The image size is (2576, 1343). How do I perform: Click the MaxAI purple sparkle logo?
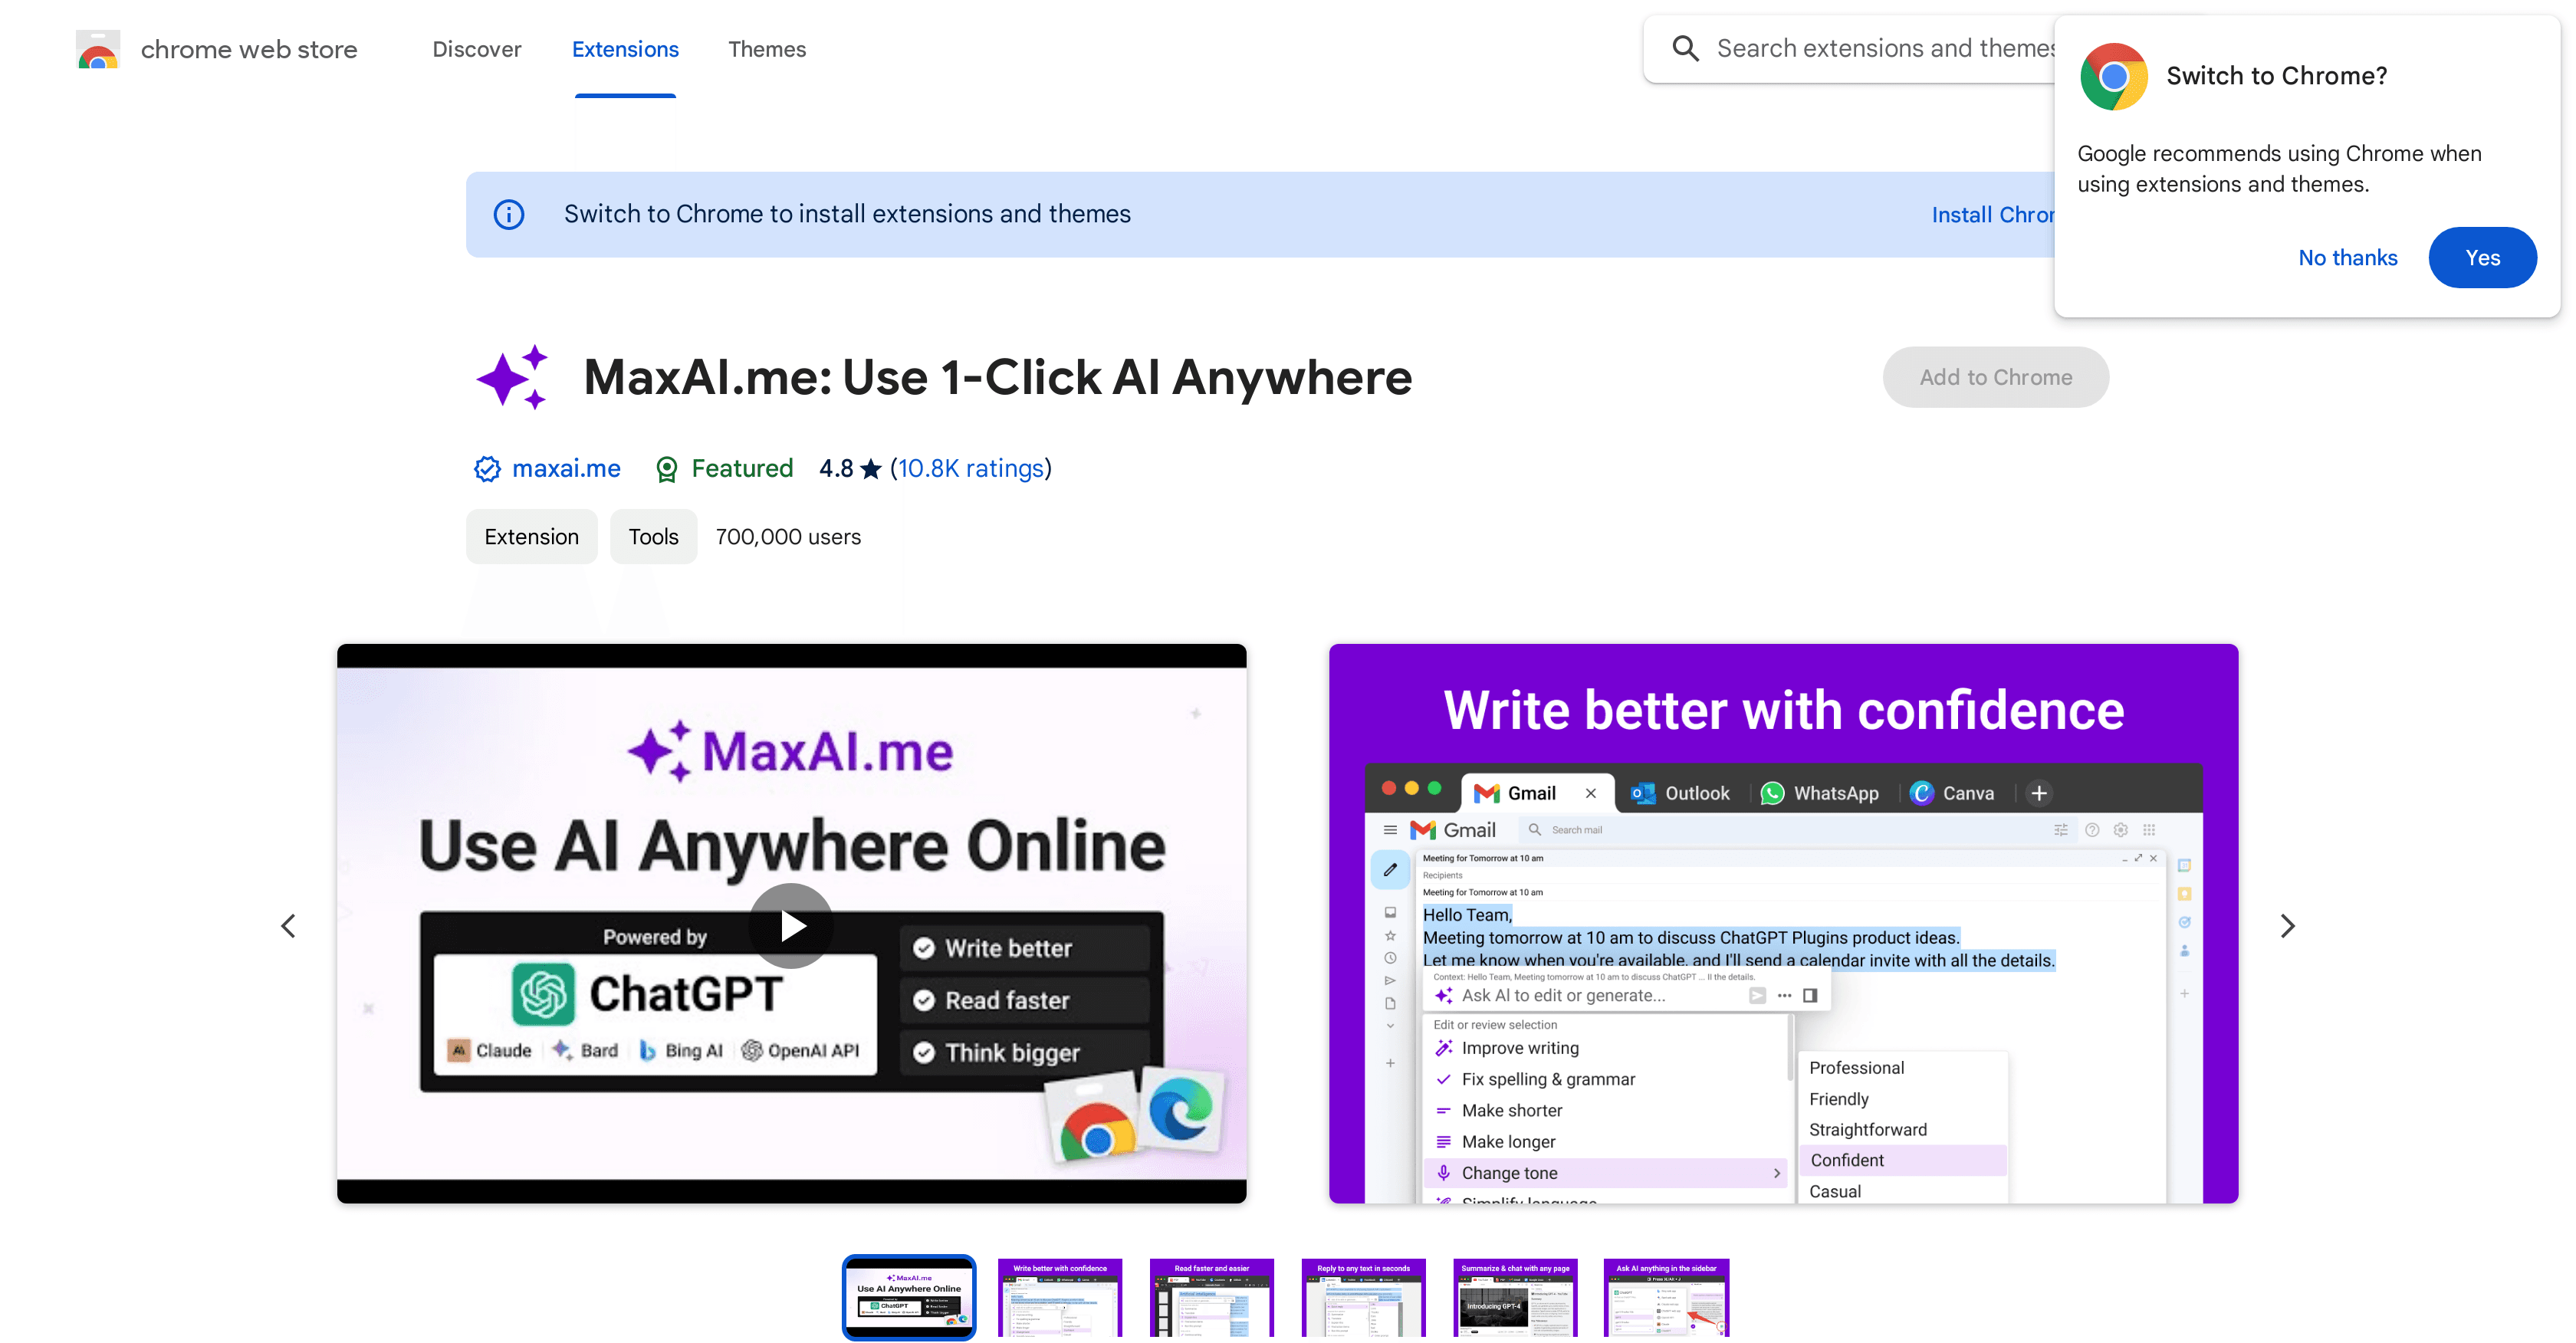coord(512,377)
